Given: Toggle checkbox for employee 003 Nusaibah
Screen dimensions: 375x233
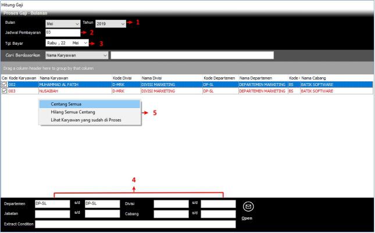Looking at the screenshot, I should [x=5, y=91].
